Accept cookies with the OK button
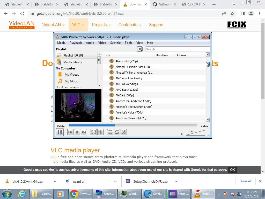 (232, 169)
